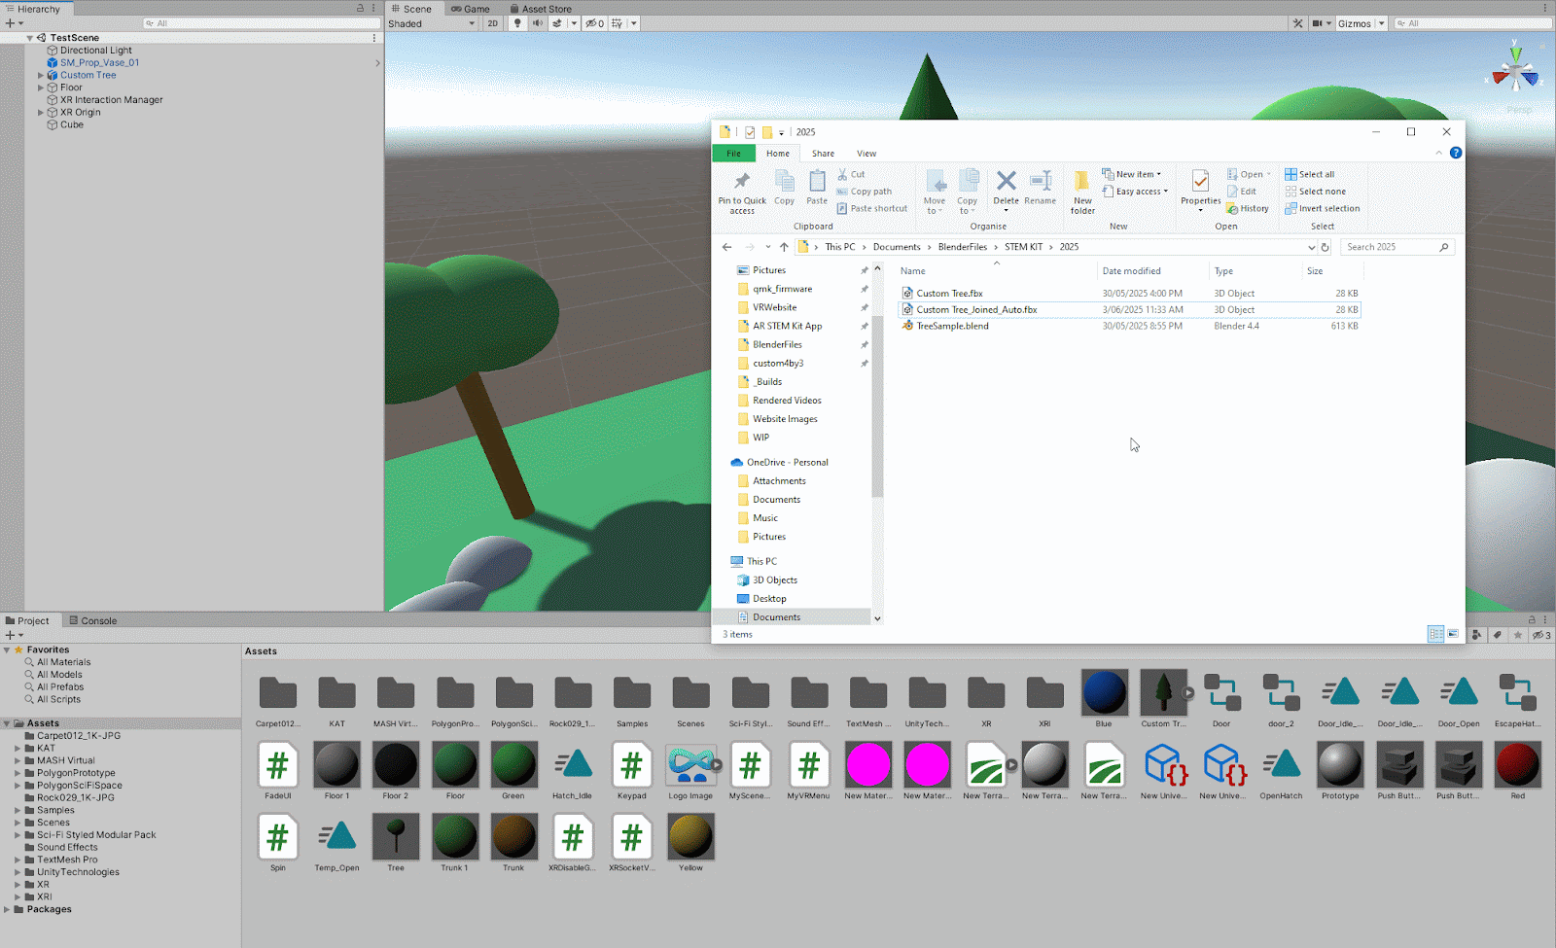Click the scene orientation gizmo

[x=1515, y=72]
